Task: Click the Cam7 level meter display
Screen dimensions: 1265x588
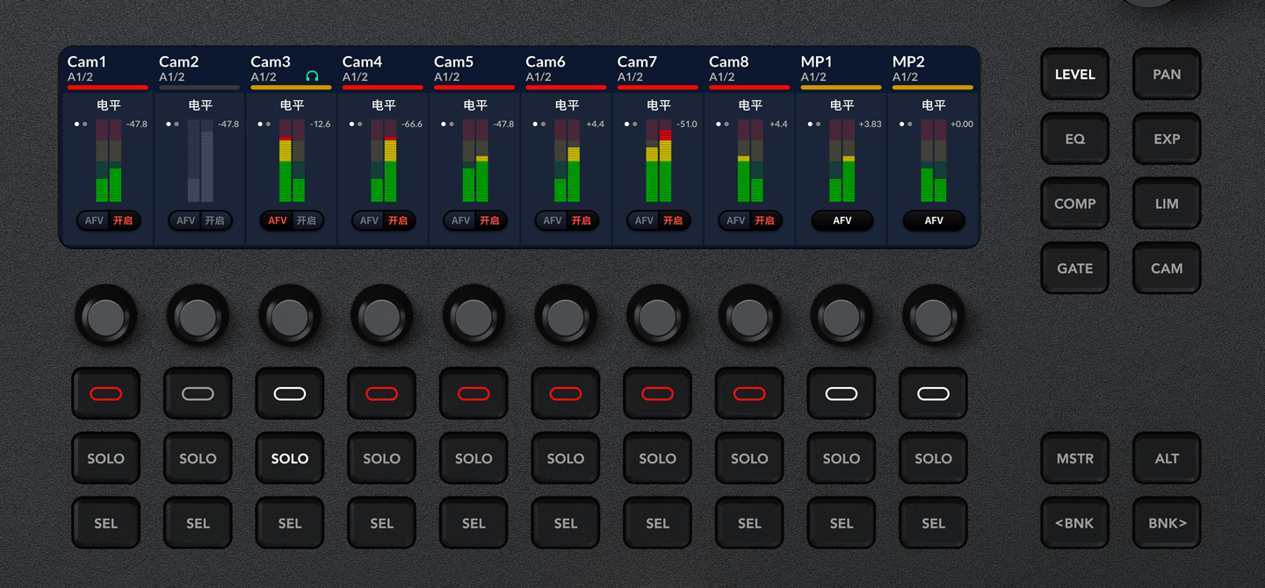Action: (x=659, y=161)
